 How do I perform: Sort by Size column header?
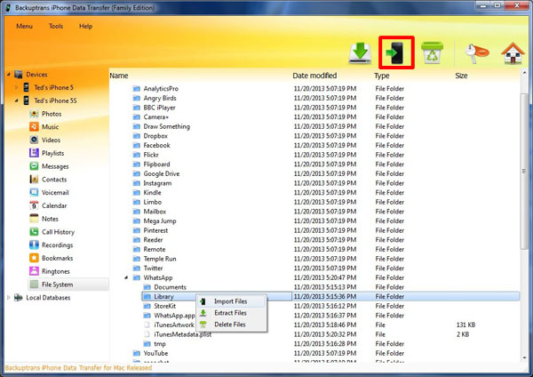461,76
